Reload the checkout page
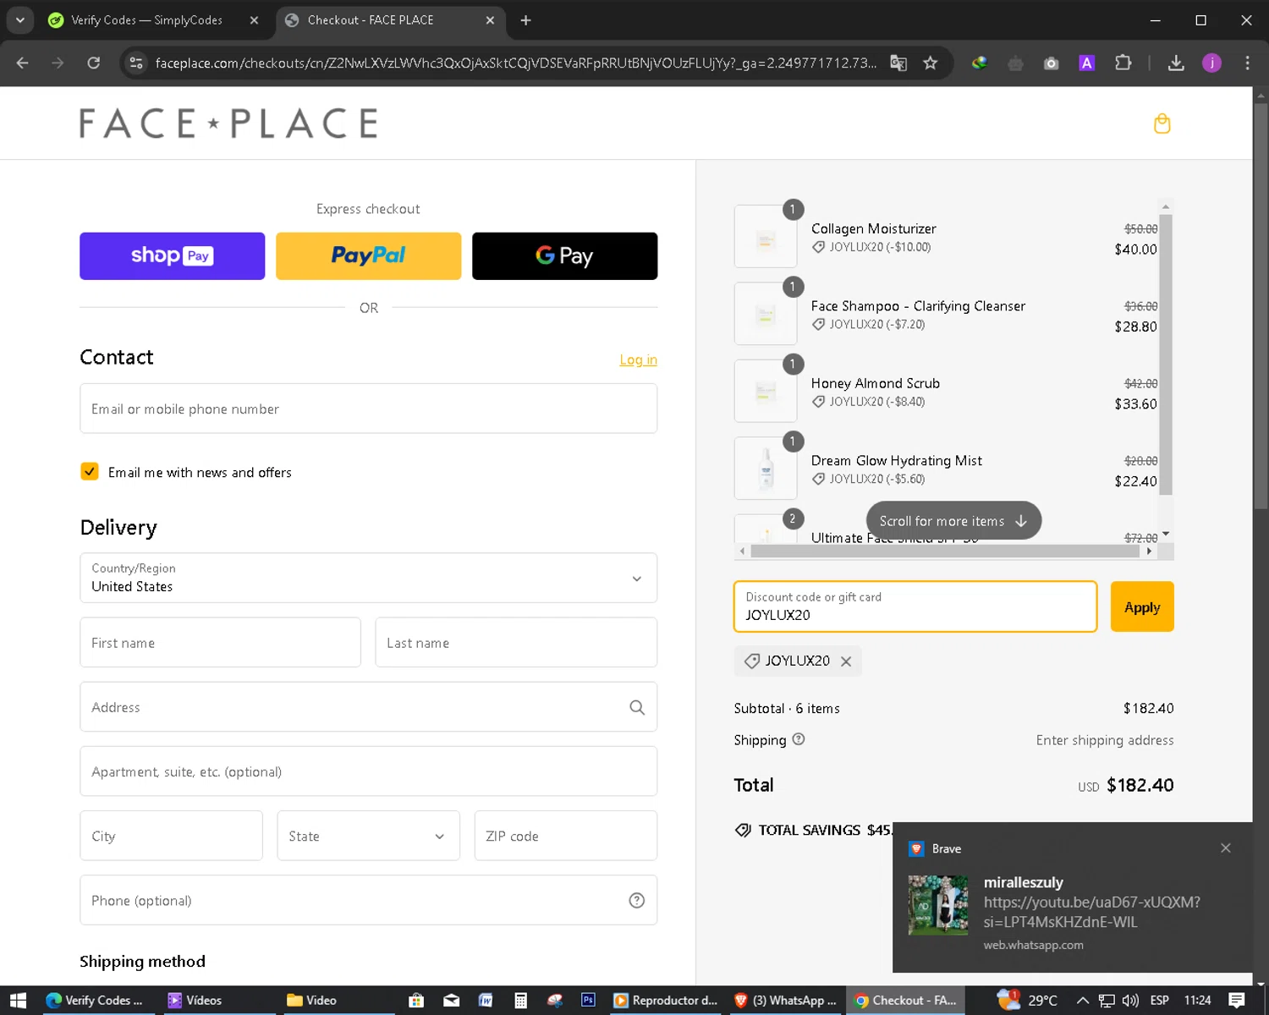Viewport: 1269px width, 1015px height. pos(93,63)
